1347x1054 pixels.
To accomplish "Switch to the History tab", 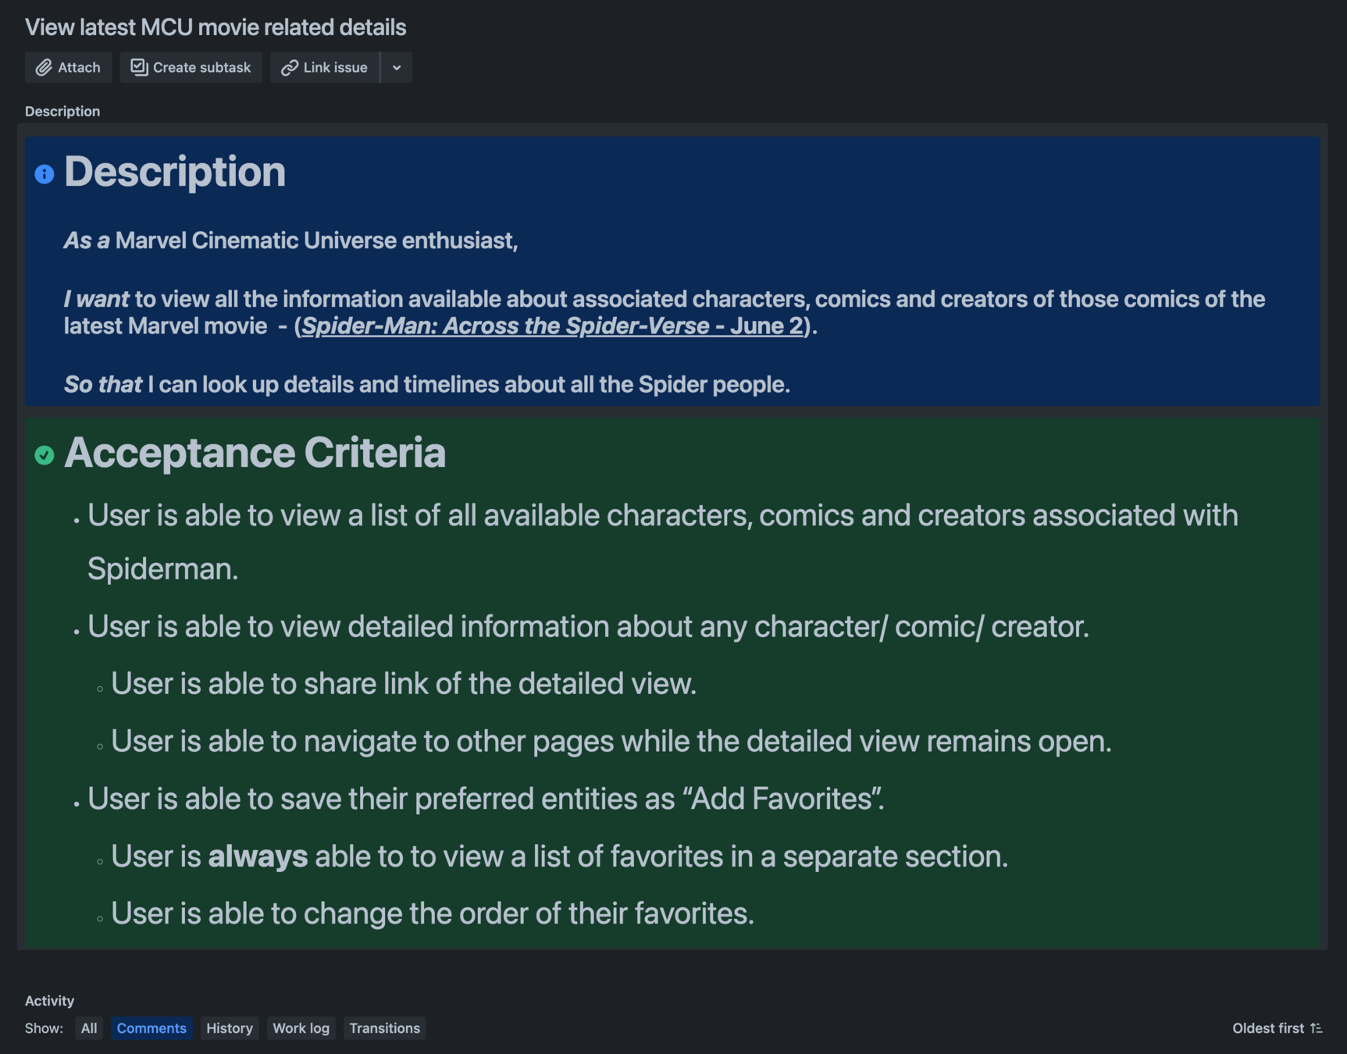I will 230,1028.
